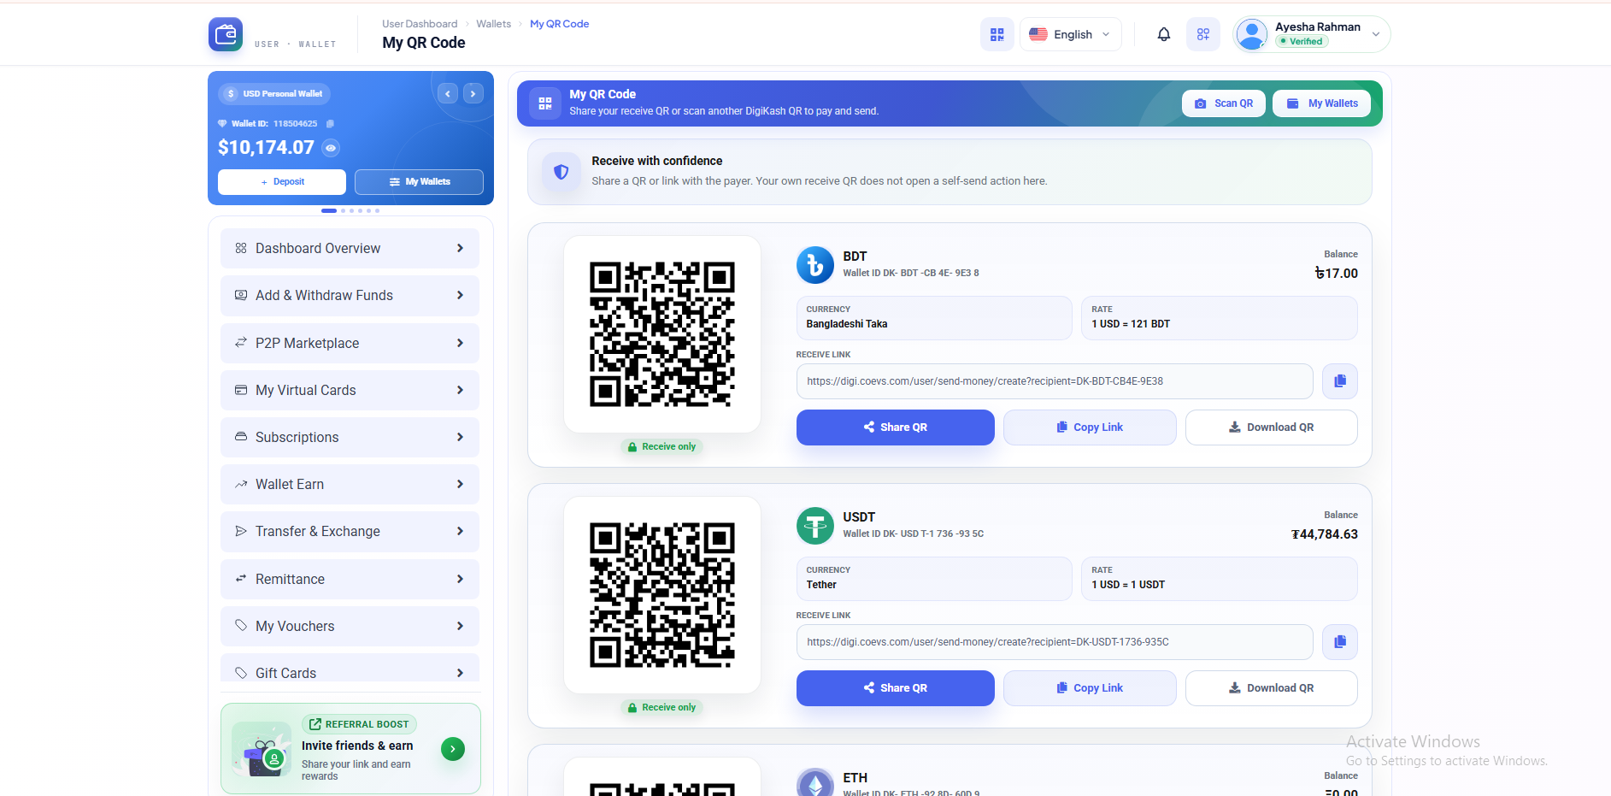Open the apps grid icon beside the bell

pos(1202,34)
